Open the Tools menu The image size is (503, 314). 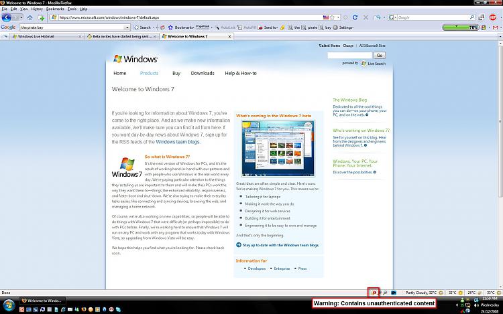coord(72,9)
